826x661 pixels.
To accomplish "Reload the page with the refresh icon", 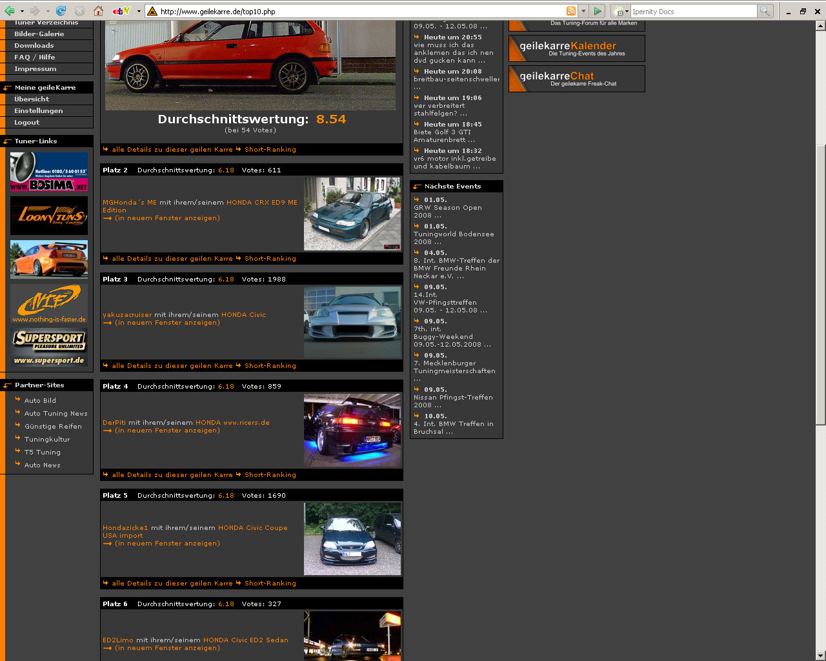I will [61, 11].
